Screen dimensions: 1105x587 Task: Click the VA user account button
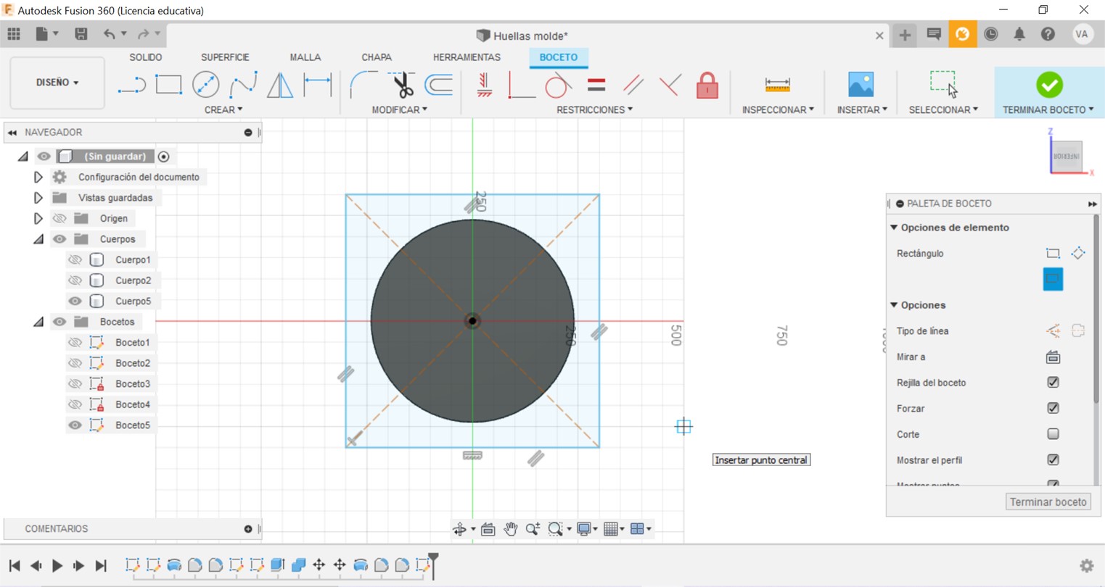1083,34
